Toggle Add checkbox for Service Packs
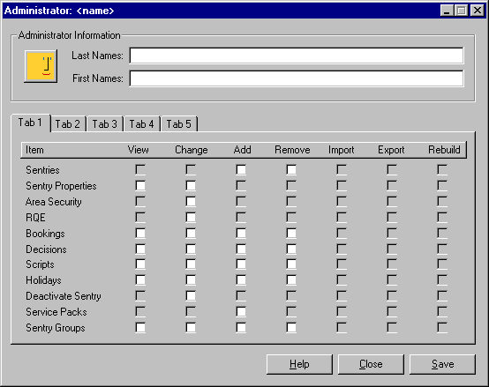Viewport: 489px width, 387px height. pyautogui.click(x=241, y=312)
